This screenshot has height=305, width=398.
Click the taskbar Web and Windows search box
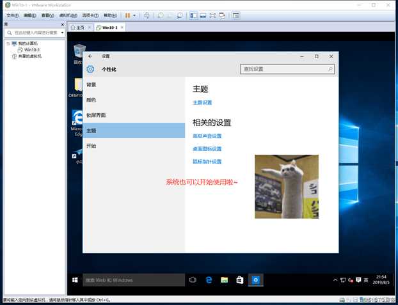click(134, 280)
